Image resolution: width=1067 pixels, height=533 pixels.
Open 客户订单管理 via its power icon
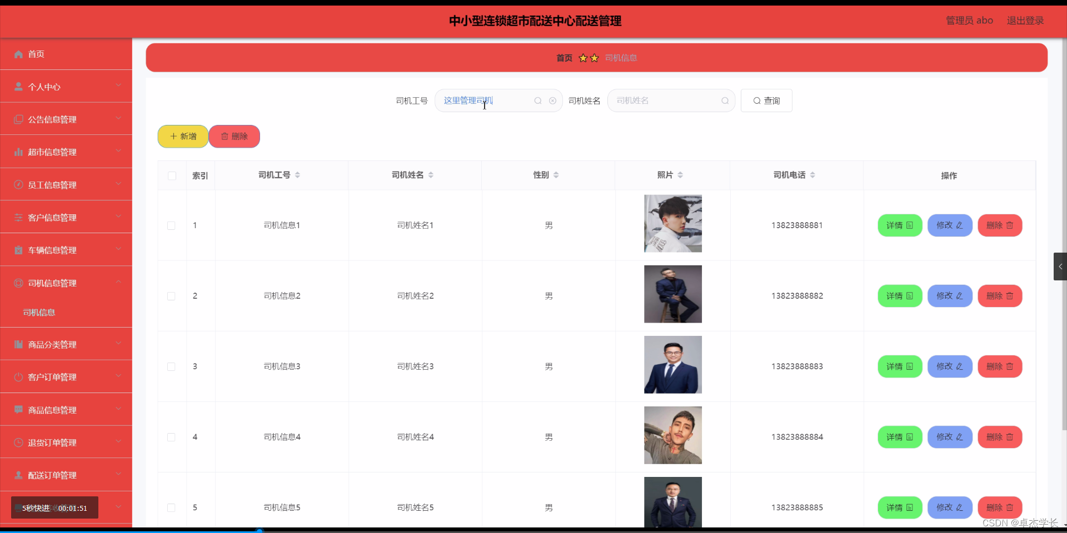coord(18,377)
